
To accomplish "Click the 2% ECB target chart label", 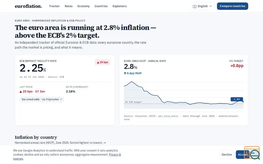I will point(133,102).
